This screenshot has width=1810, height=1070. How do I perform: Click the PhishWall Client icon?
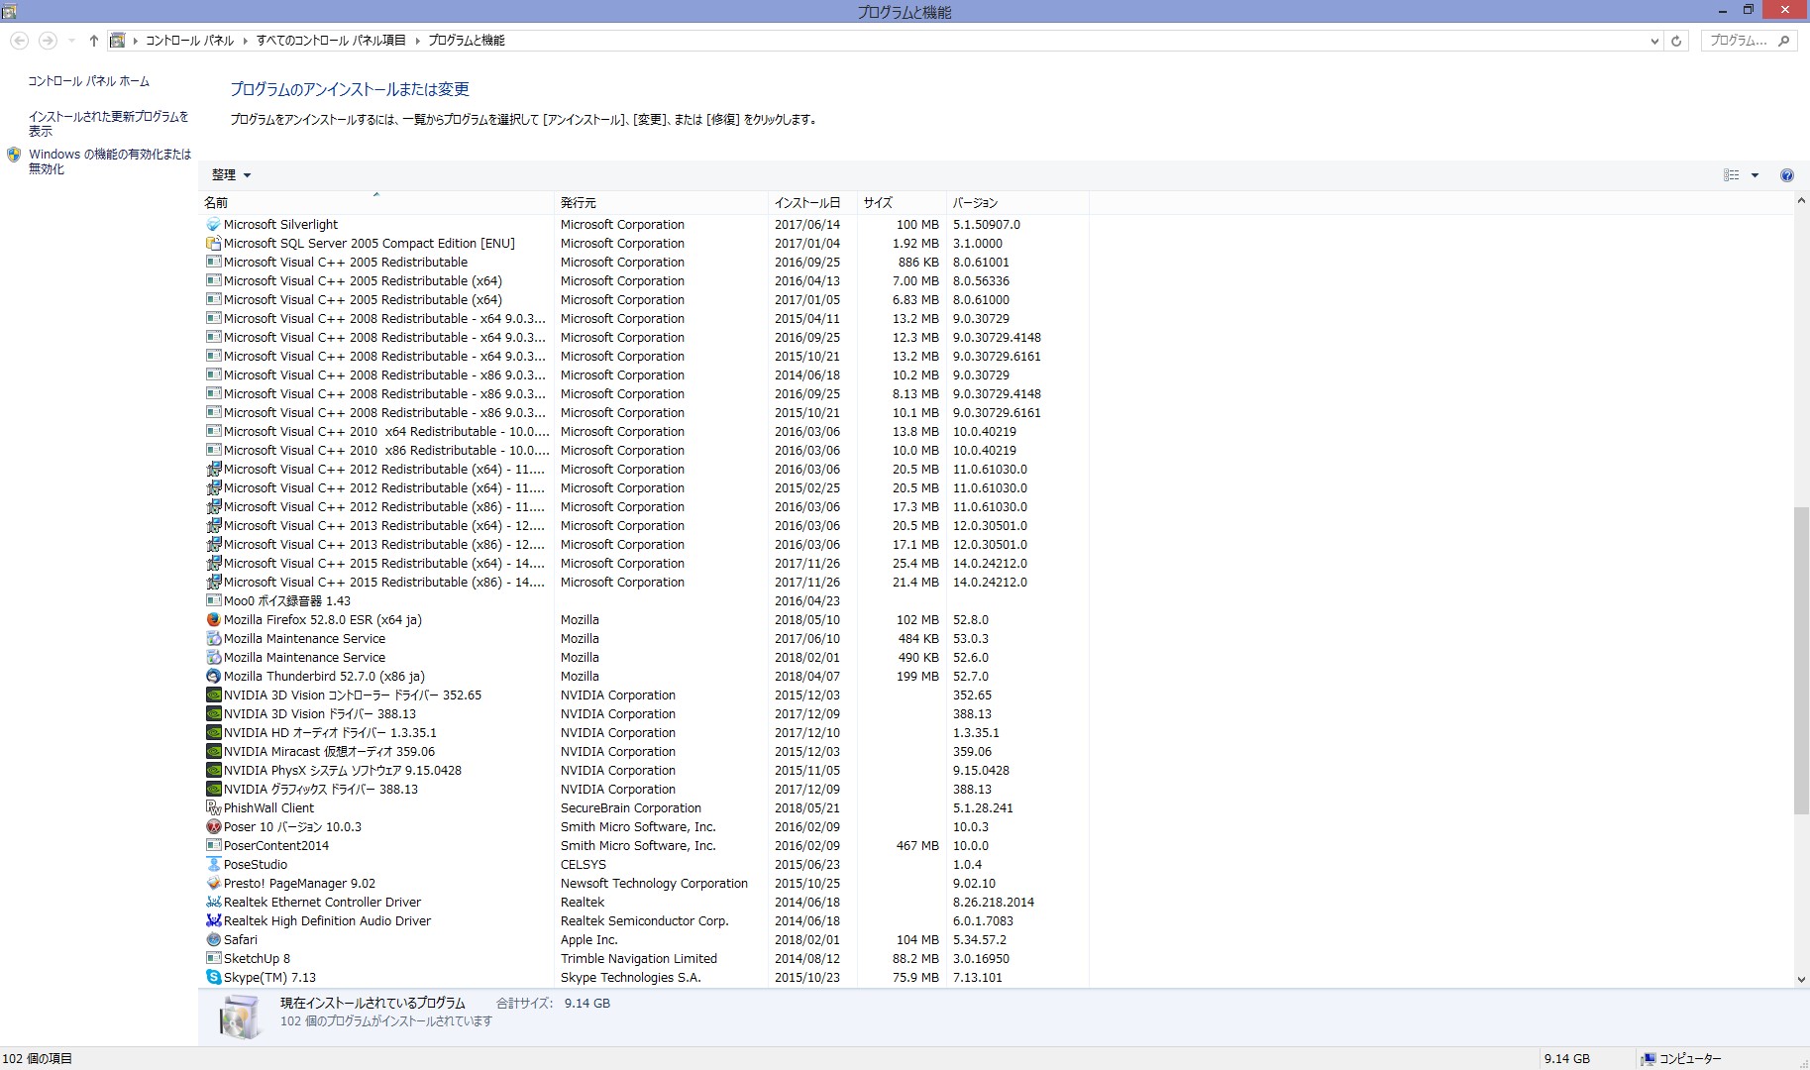point(213,808)
